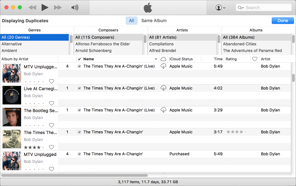Click the Done button

click(x=283, y=21)
